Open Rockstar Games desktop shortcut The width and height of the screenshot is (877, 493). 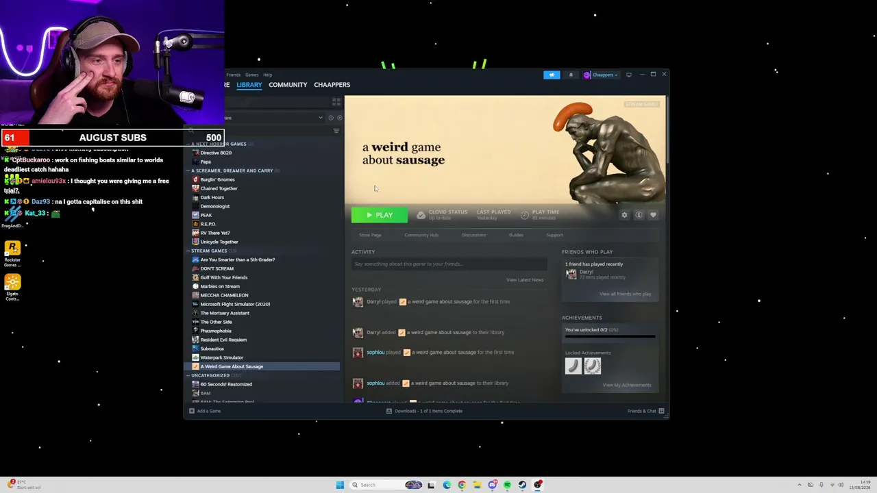(12, 253)
